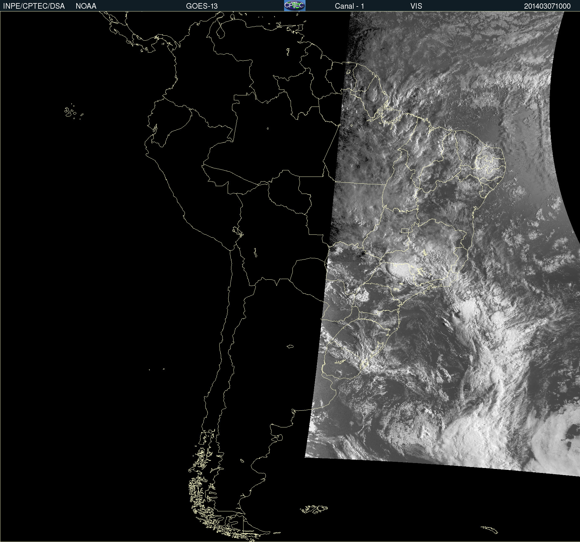Viewport: 580px width, 542px height.
Task: Click the VIS channel label
Action: coord(416,6)
